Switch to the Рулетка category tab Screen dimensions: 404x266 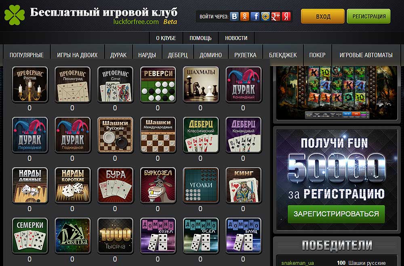point(245,55)
